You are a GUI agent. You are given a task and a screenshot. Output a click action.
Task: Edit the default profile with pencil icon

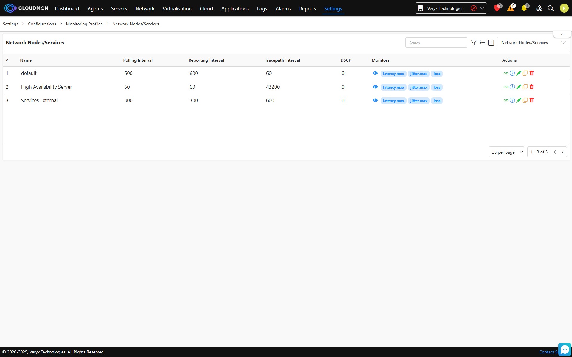(x=519, y=73)
